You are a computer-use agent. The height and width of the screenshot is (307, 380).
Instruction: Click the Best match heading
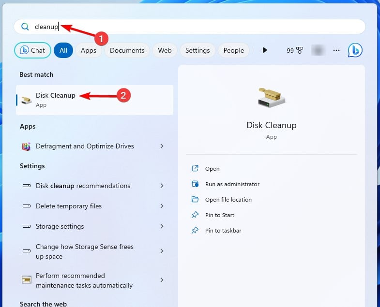(x=36, y=74)
